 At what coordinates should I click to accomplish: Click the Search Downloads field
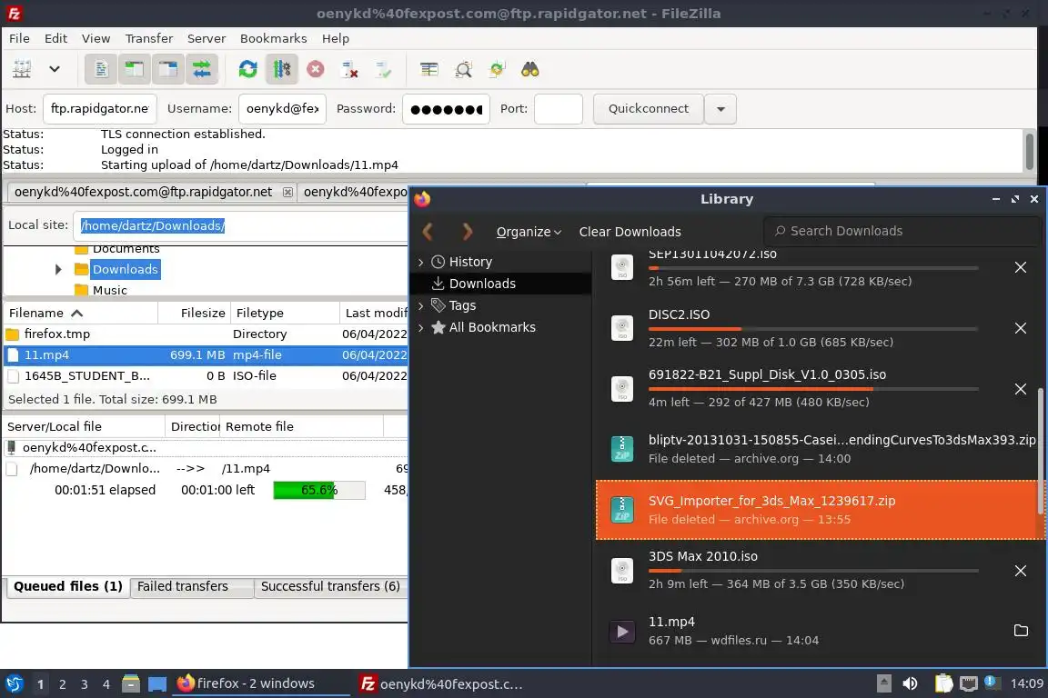[902, 231]
